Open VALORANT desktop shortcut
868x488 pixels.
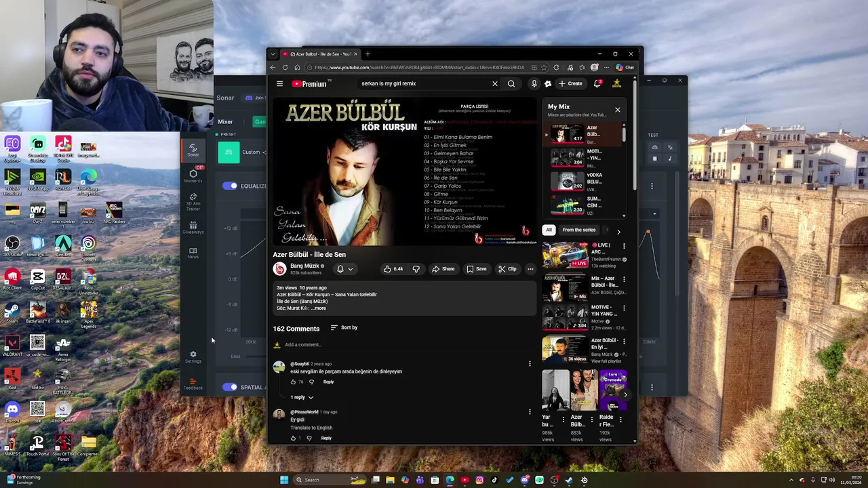12,345
